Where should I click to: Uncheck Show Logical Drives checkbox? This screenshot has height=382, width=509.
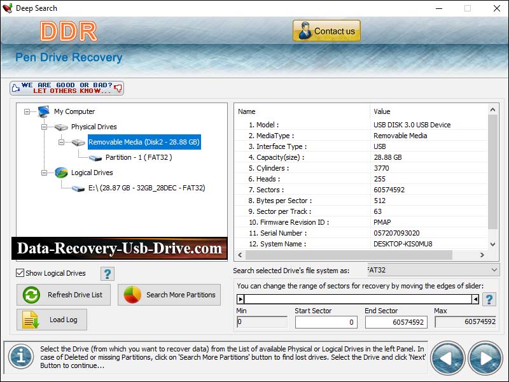coord(20,273)
